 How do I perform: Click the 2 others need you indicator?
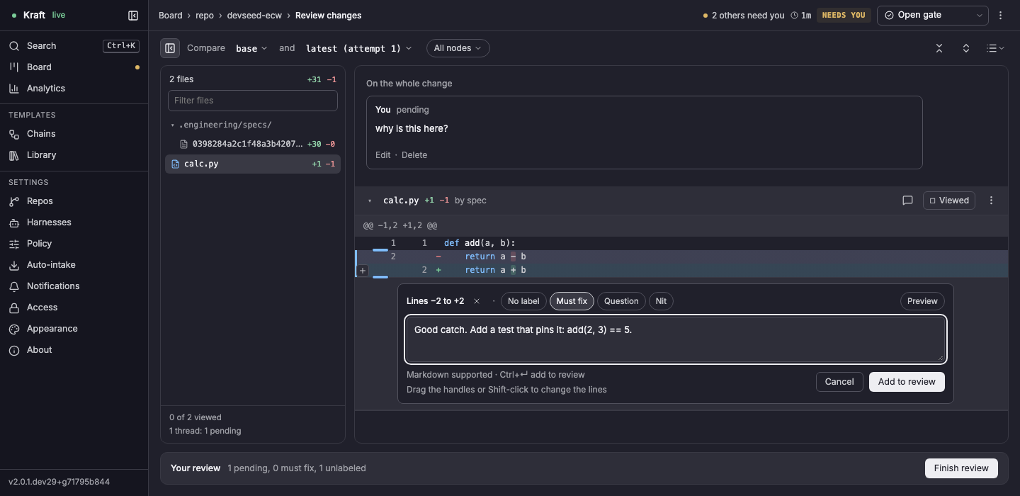tap(744, 15)
